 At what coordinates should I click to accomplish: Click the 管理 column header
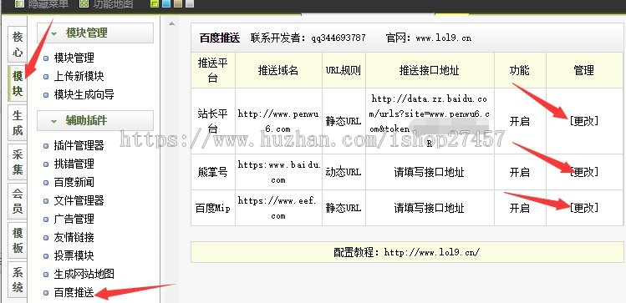(x=584, y=71)
